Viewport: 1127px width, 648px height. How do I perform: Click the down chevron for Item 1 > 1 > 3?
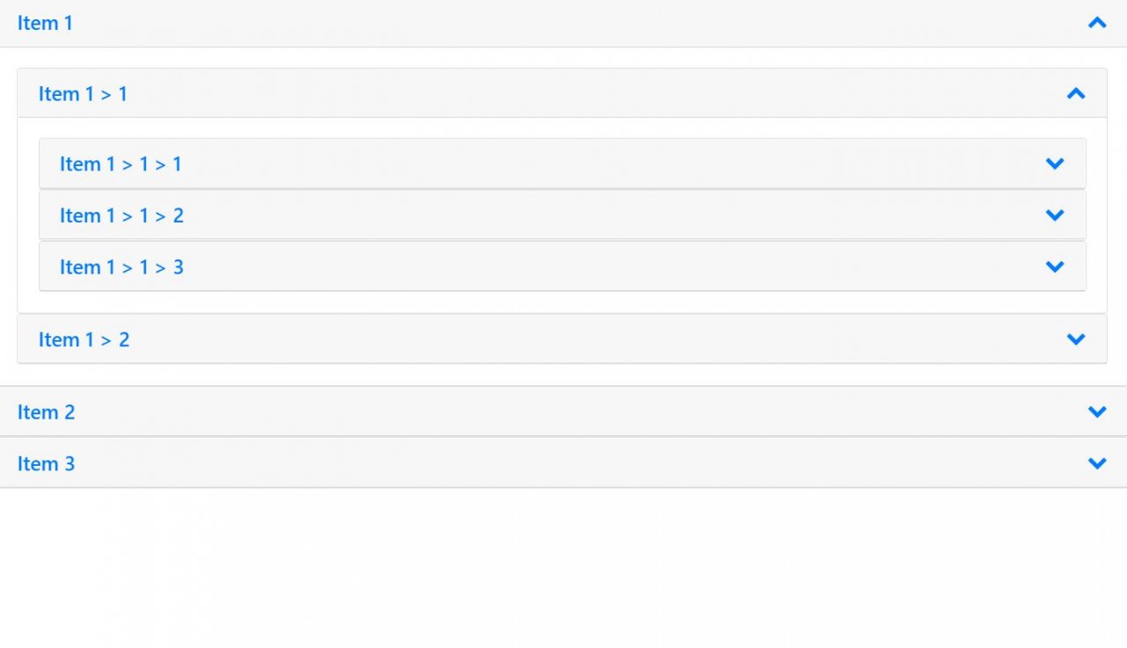[1055, 266]
